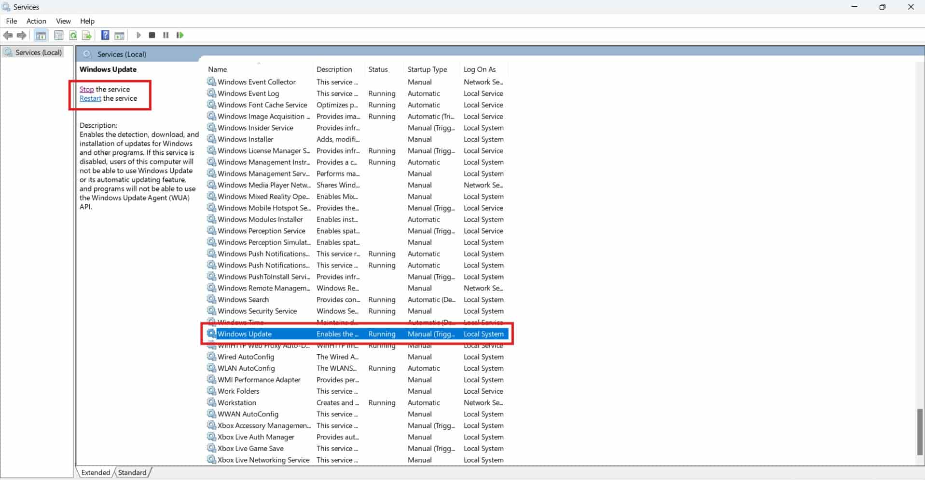Click the Windows Update heading in details pane
This screenshot has width=925, height=480.
tap(108, 69)
